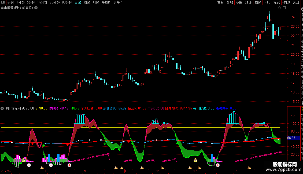
Task: Click the green down arrow in mid November
Action: pyautogui.click(x=177, y=143)
